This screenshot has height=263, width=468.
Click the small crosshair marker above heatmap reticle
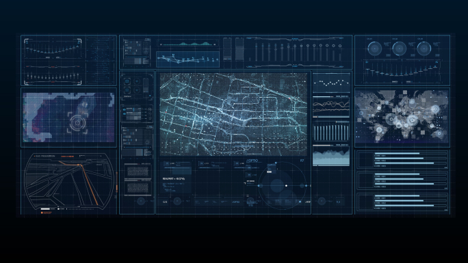pos(85,105)
